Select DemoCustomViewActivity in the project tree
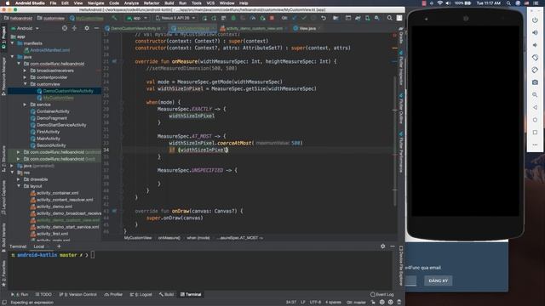This screenshot has width=545, height=306. point(68,91)
